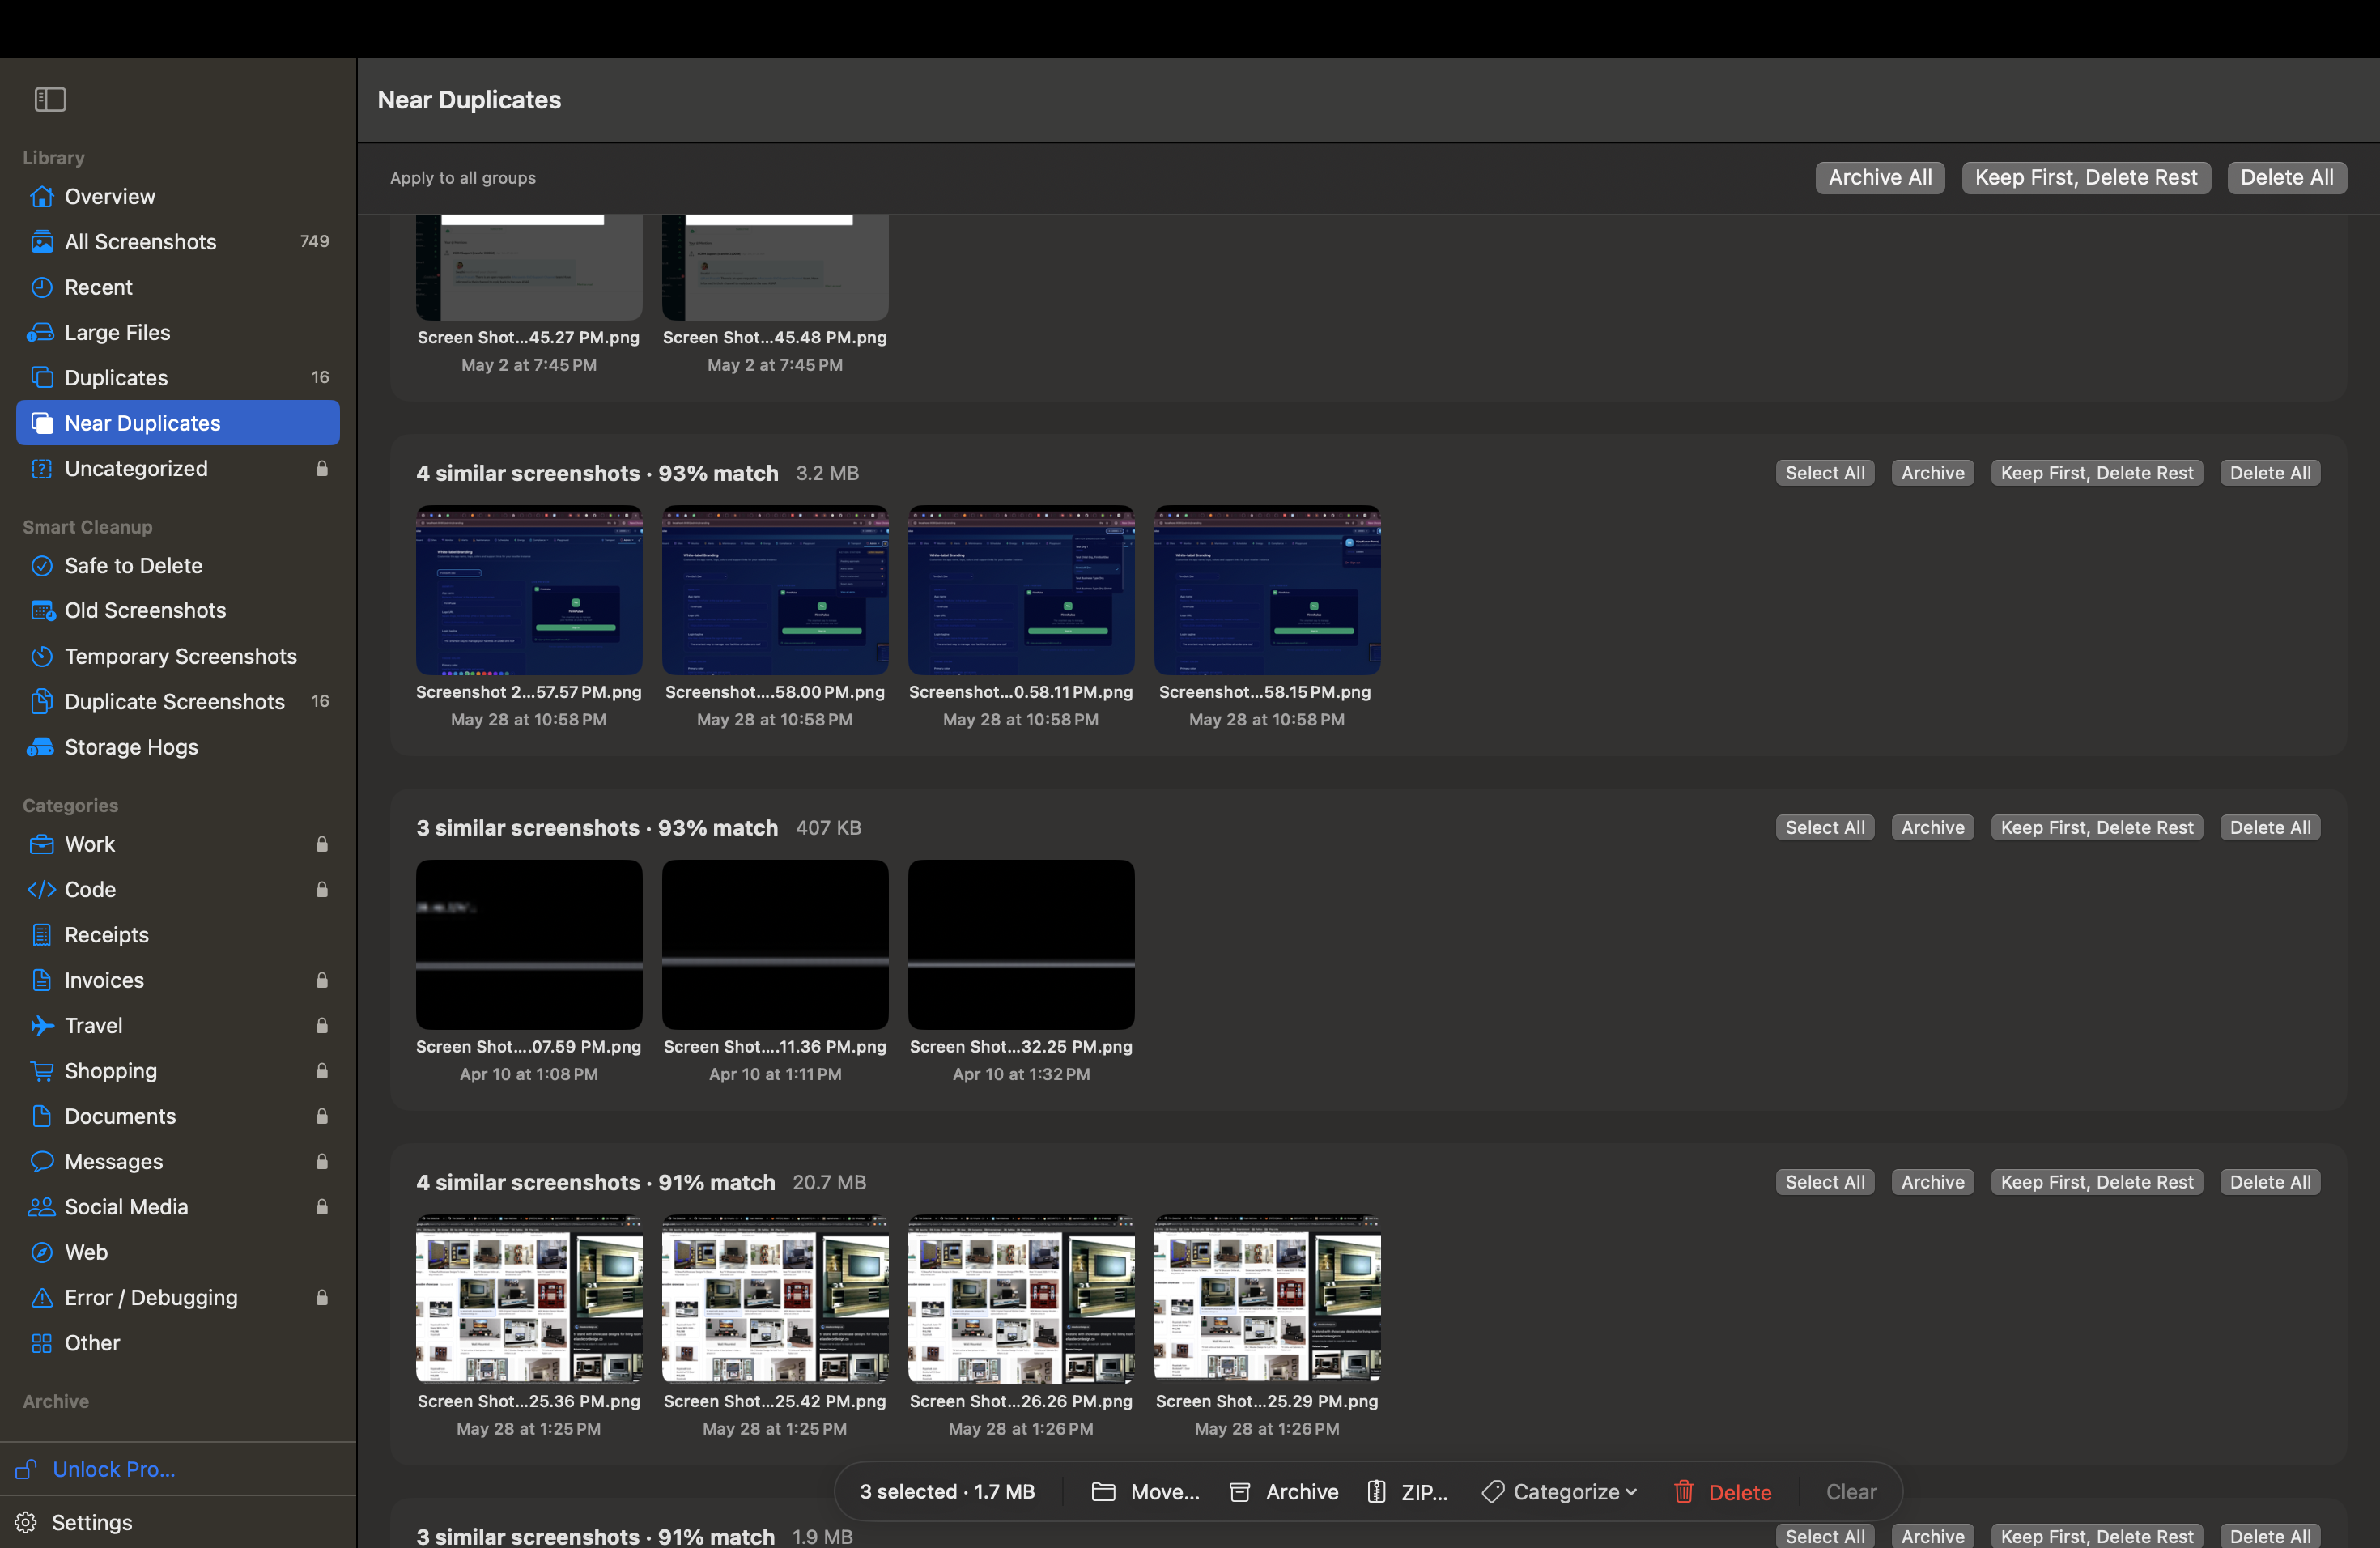Image resolution: width=2380 pixels, height=1548 pixels.
Task: Click top Keep First, Delete Rest button
Action: (2086, 177)
